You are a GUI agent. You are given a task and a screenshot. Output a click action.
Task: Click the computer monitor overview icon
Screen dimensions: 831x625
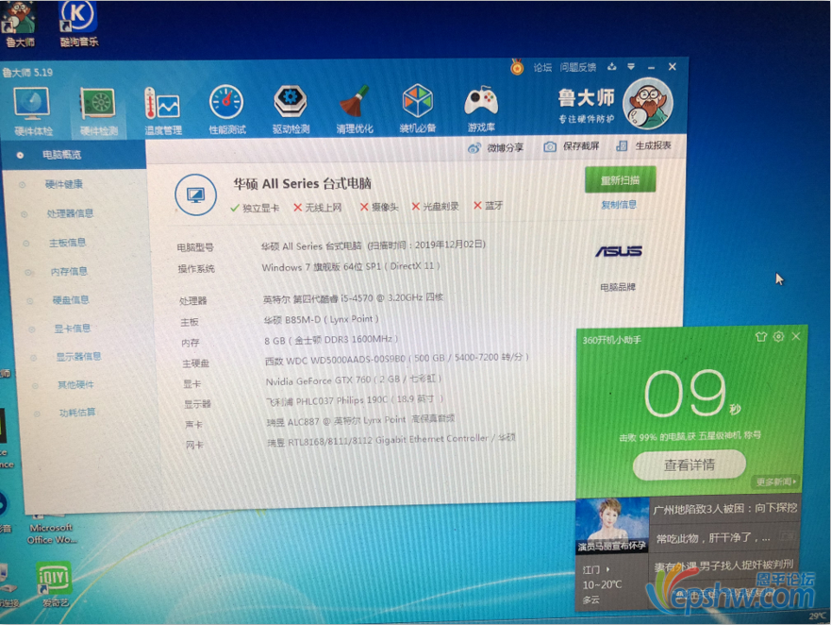tap(195, 194)
